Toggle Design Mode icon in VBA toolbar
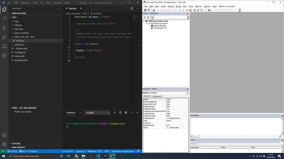The width and height of the screenshot is (284, 159). point(190,10)
